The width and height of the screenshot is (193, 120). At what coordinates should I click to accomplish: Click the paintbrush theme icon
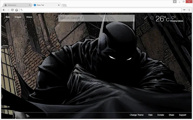[x=146, y=18]
